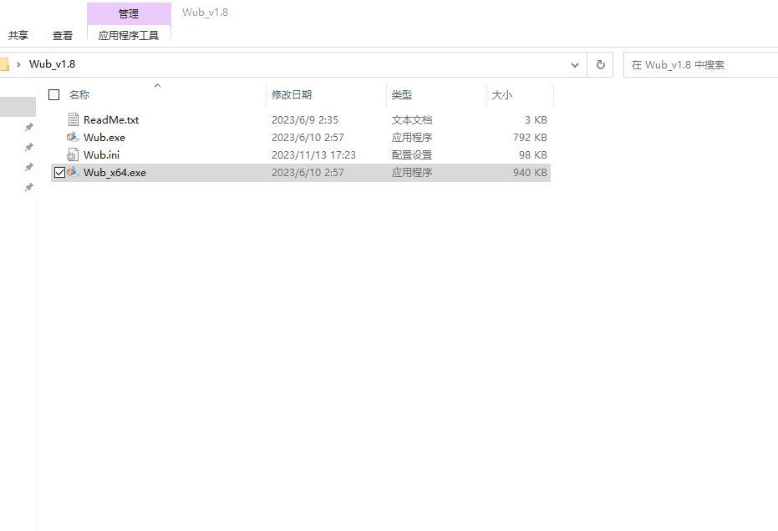The height and width of the screenshot is (531, 778).
Task: Click the ReadMe.txt text document icon
Action: pyautogui.click(x=74, y=120)
